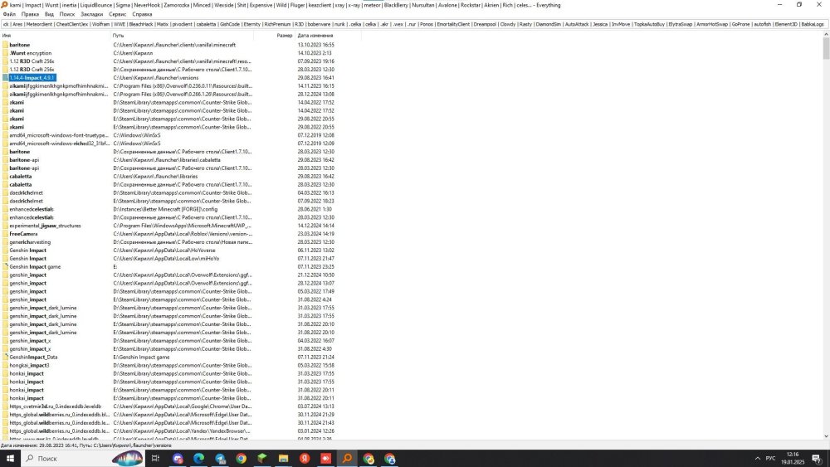Select the FreeCamera result

pyautogui.click(x=23, y=234)
